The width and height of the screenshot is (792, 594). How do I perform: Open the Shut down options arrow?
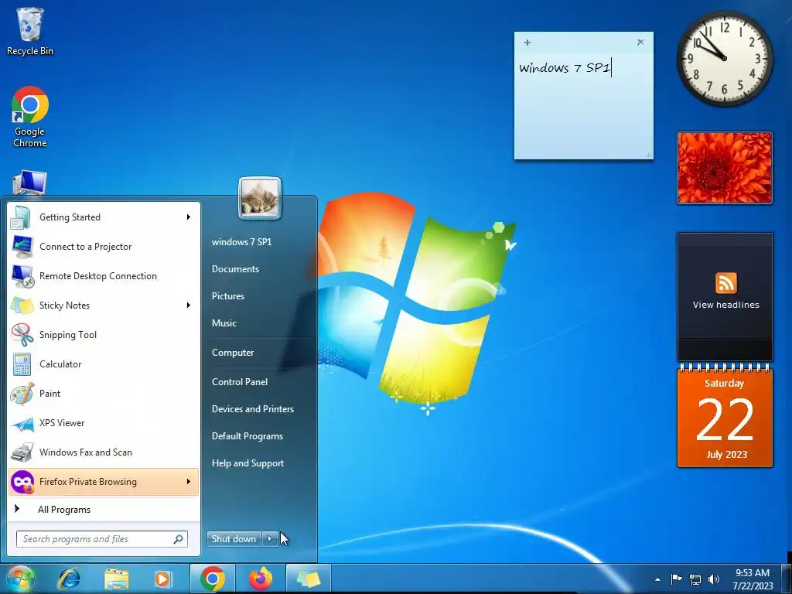[x=270, y=539]
